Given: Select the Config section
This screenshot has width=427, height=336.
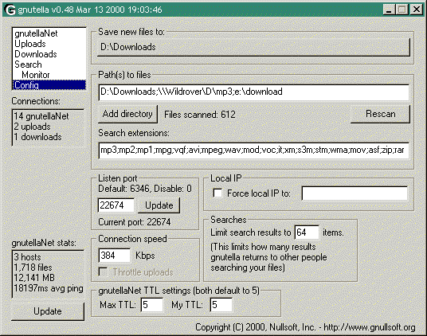Looking at the screenshot, I should (49, 85).
